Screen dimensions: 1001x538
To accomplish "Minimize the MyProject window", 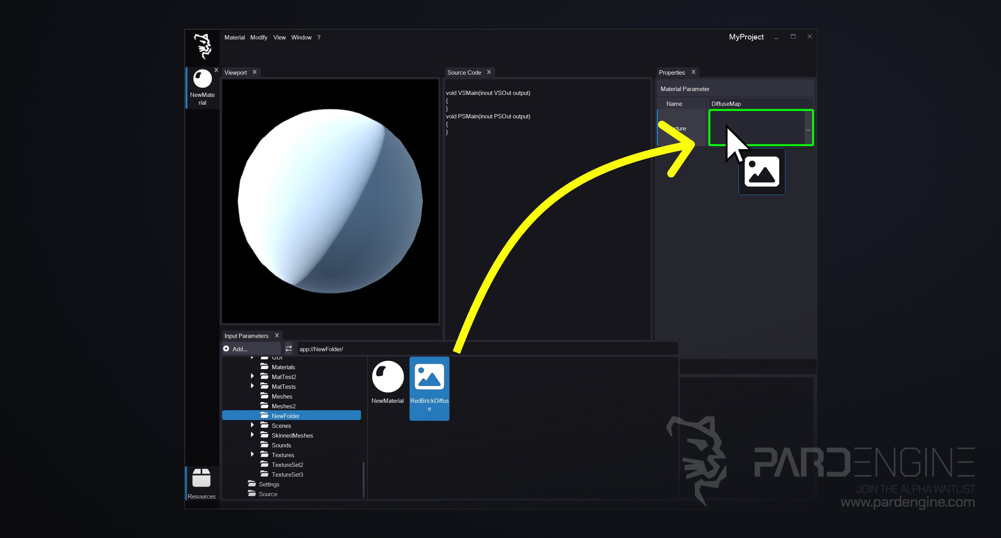I will (x=776, y=38).
